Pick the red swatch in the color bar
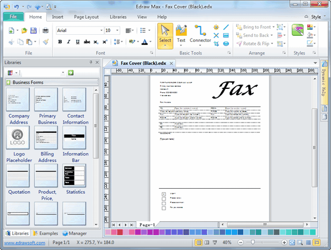This screenshot has width=331, height=250. (120, 232)
